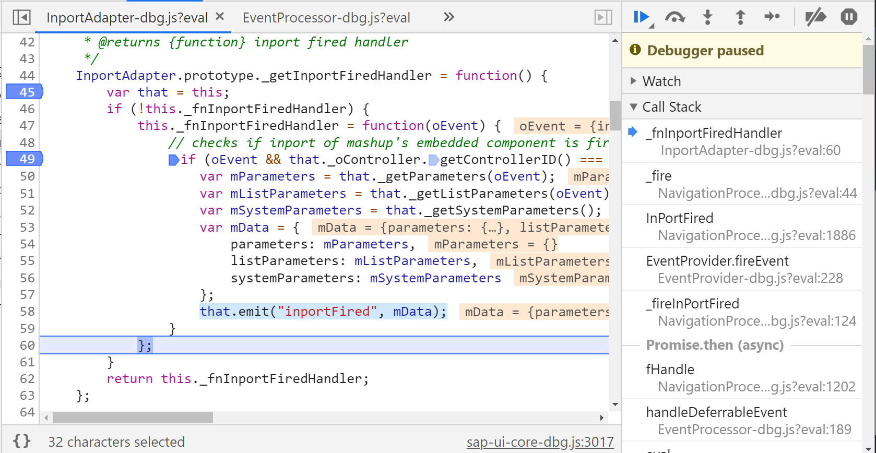
Task: Click horizontal scrollbar thumb in code editor
Action: click(x=133, y=418)
